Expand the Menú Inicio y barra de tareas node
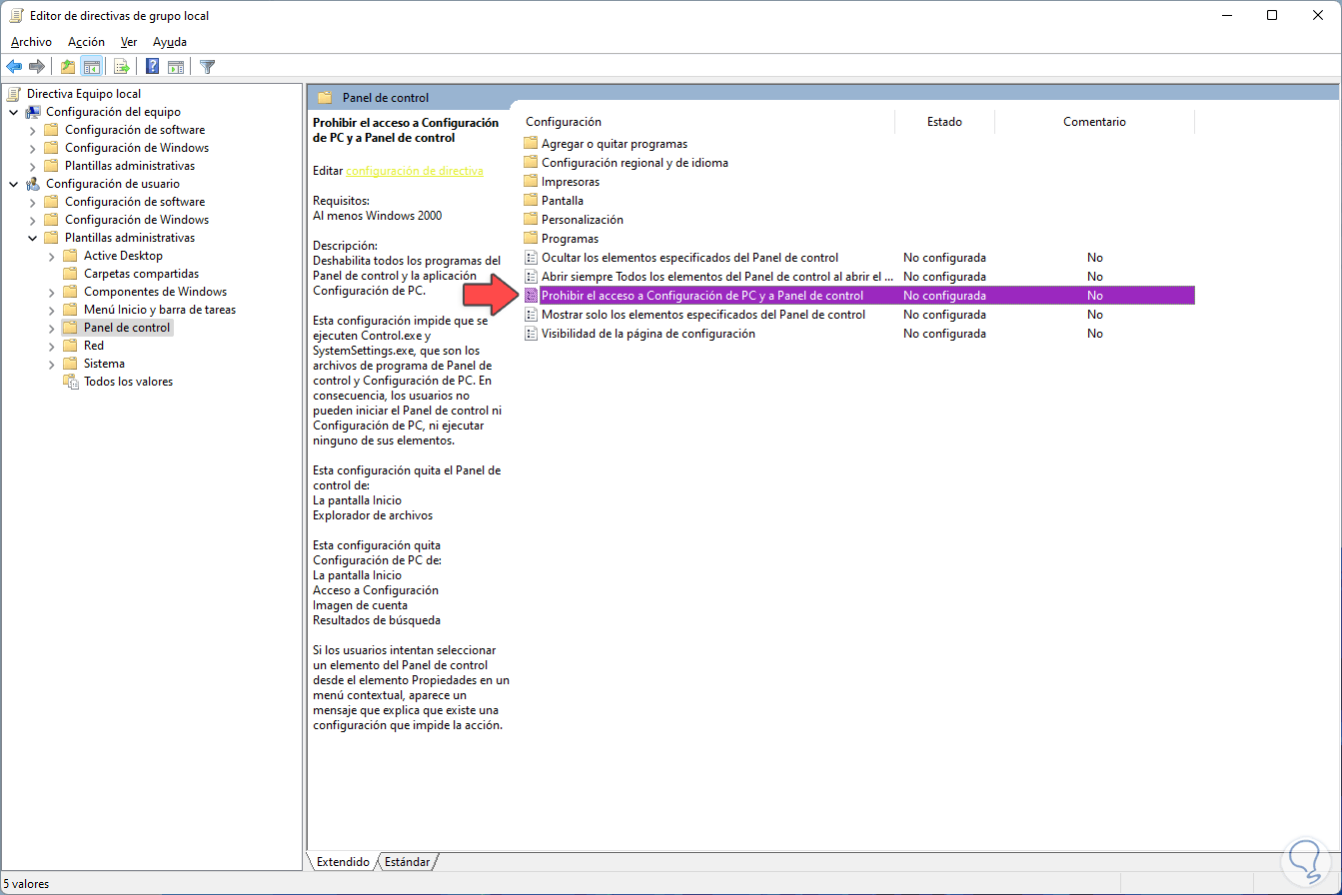Screen dimensions: 1342x895 point(52,310)
